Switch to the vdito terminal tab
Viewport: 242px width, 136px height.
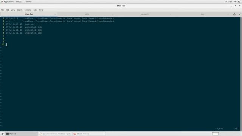coord(87,14)
